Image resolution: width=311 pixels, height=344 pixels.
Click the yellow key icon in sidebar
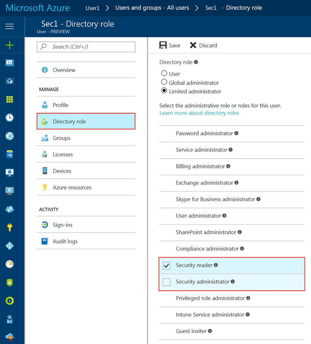10,227
